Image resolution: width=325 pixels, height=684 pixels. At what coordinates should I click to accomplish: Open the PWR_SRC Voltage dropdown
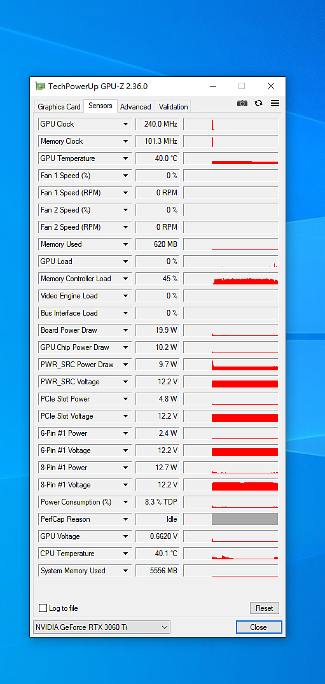click(x=126, y=382)
